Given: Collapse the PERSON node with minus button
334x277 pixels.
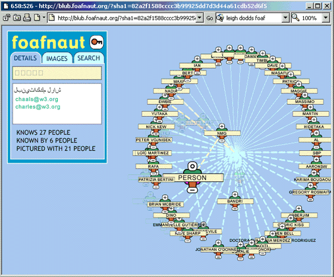Looking at the screenshot, I should [192, 190].
